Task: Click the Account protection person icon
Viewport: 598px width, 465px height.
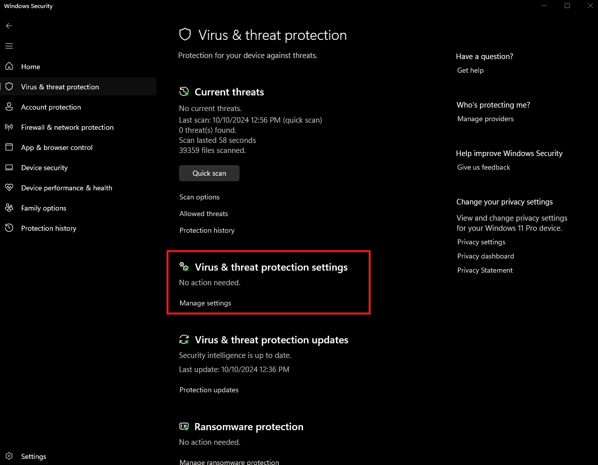Action: click(x=9, y=107)
